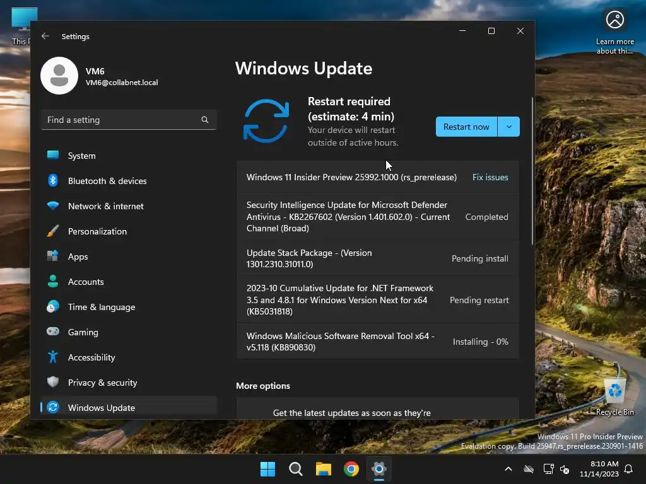The width and height of the screenshot is (646, 484).
Task: Click the network display icon in tray
Action: [548, 469]
